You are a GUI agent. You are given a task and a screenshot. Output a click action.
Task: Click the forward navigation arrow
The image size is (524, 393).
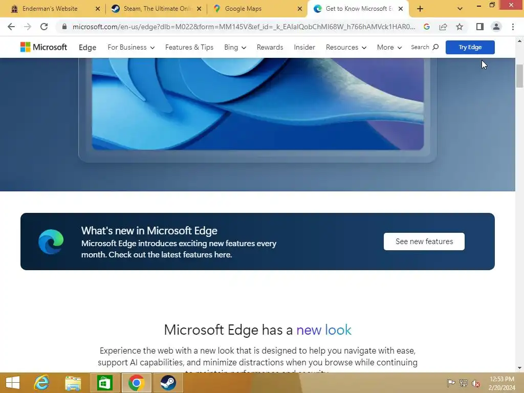pyautogui.click(x=28, y=27)
